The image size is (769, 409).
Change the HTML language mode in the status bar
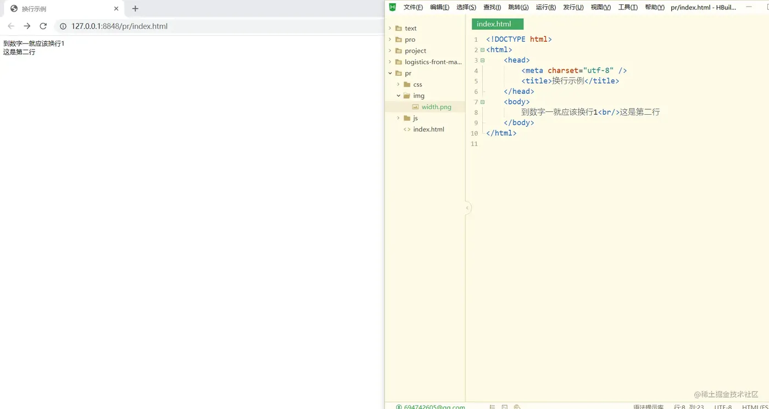(755, 407)
